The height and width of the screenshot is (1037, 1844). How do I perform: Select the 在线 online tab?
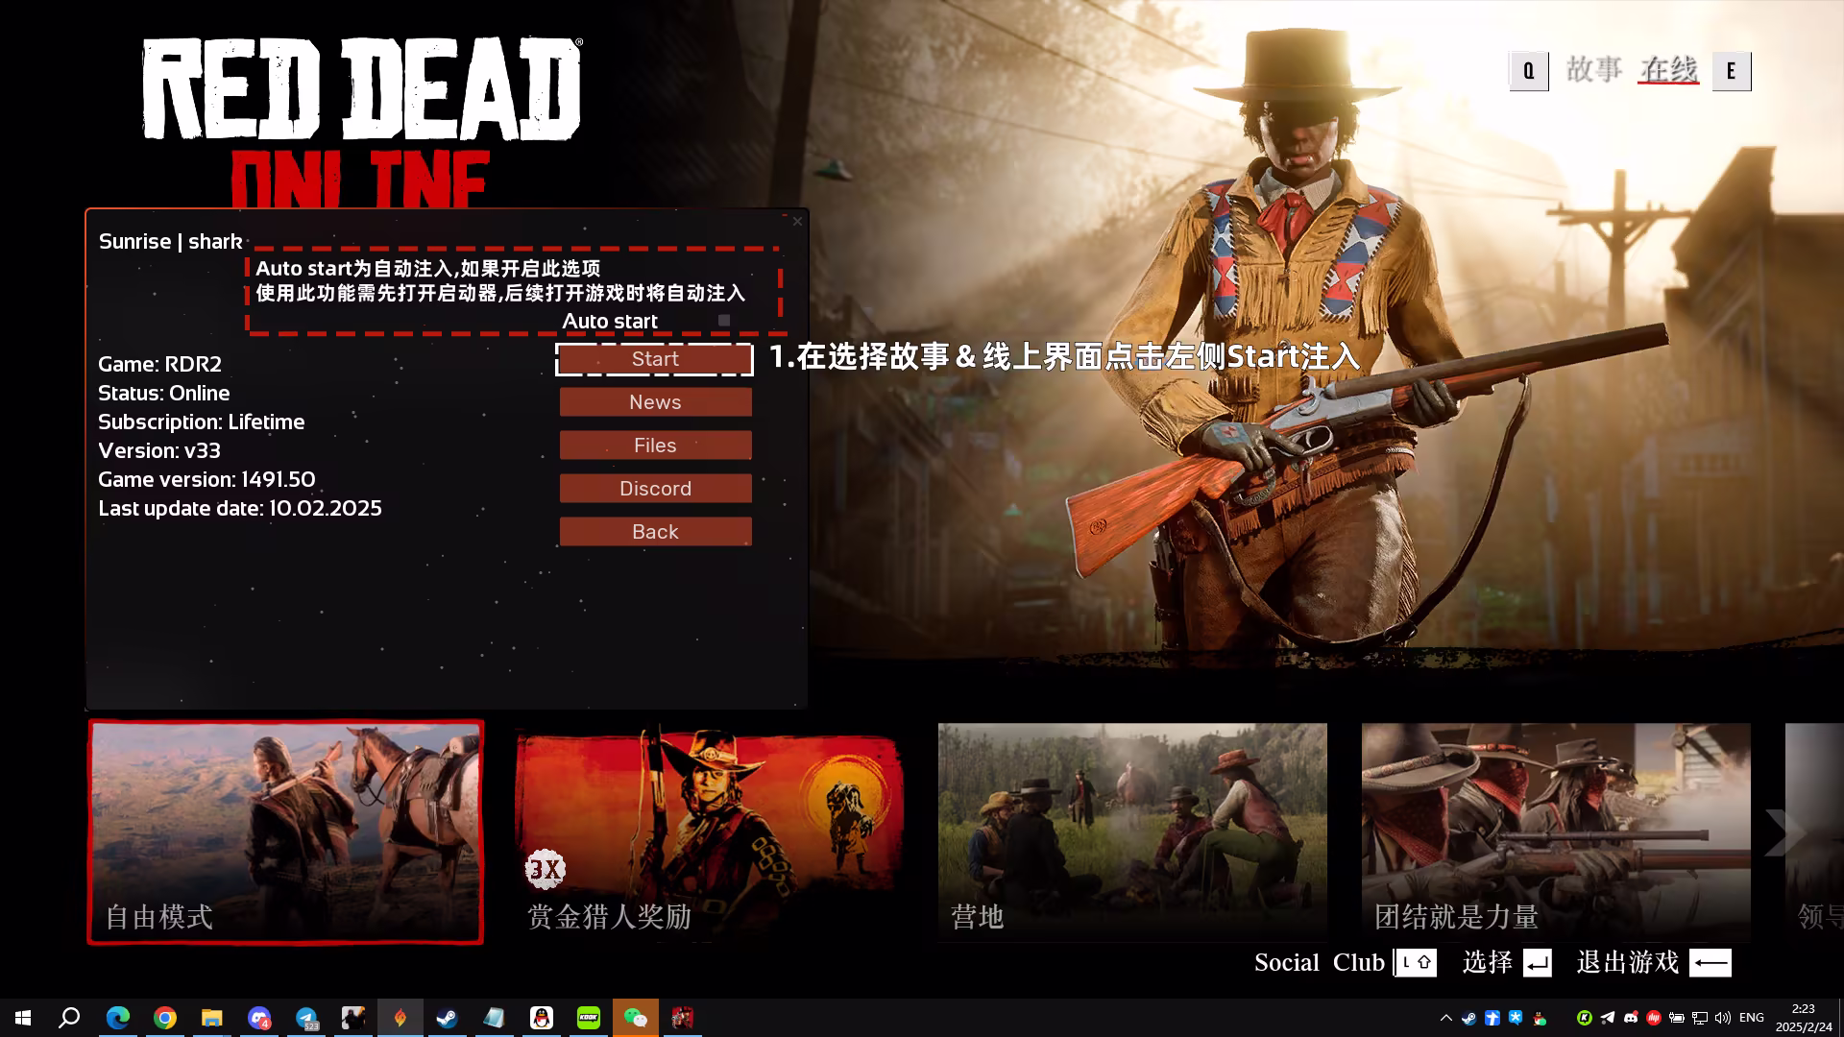(x=1668, y=70)
